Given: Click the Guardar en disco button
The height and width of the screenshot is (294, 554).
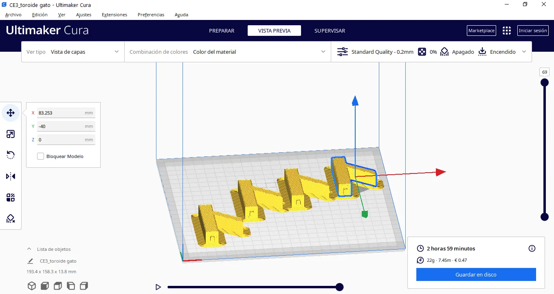Looking at the screenshot, I should pos(476,274).
